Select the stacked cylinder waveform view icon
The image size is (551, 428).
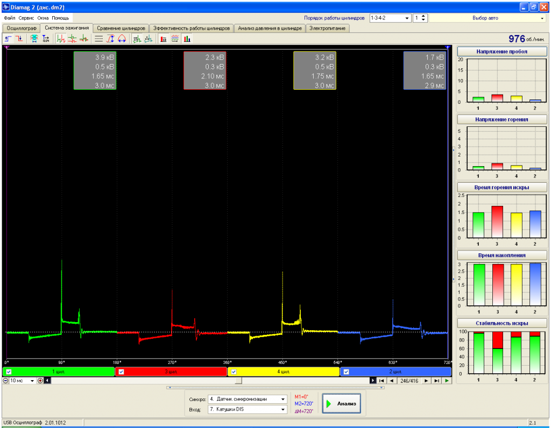73,39
